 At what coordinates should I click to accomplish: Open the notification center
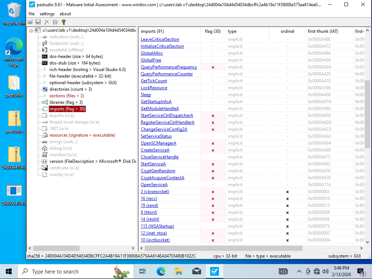(361, 271)
